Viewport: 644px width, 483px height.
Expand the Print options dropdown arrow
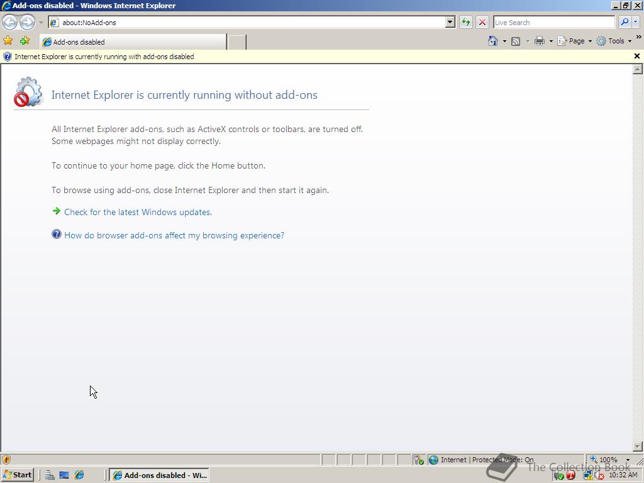click(551, 41)
